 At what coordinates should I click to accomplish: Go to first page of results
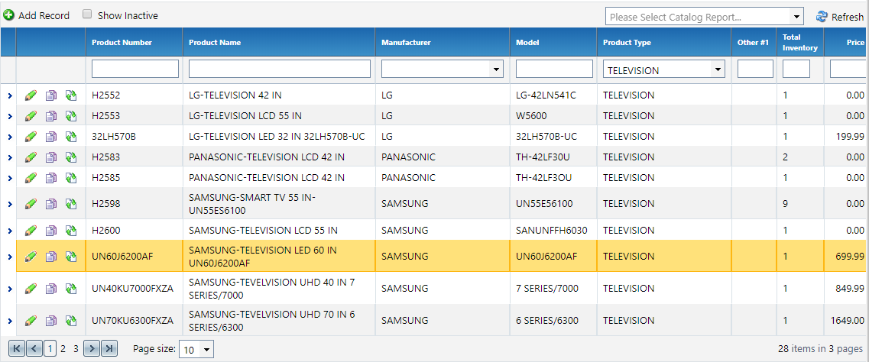tap(17, 349)
